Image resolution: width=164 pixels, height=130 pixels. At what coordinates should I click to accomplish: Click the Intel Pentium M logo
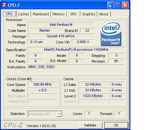(x=111, y=34)
